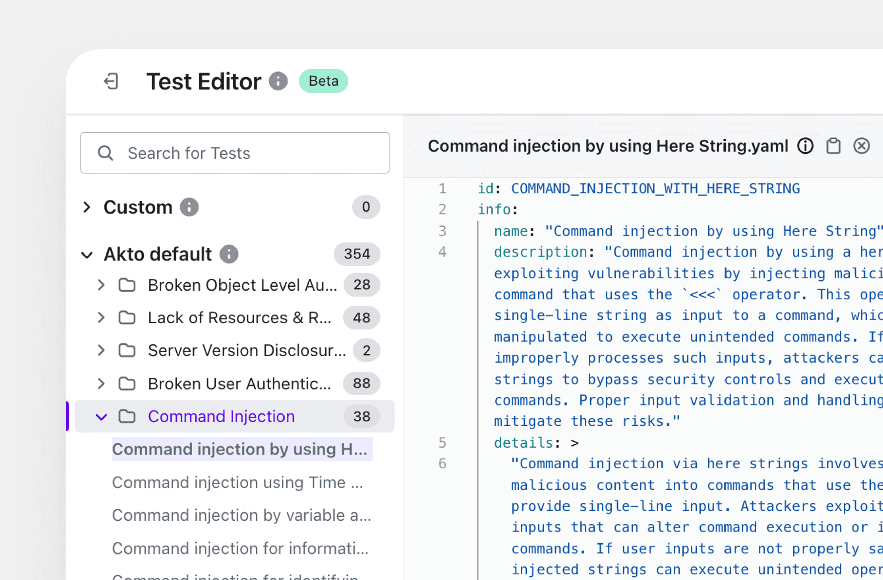Open Broken User Authentication category

tap(239, 384)
